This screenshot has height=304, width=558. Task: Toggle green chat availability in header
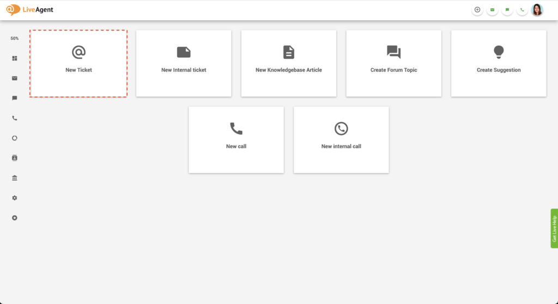[507, 10]
